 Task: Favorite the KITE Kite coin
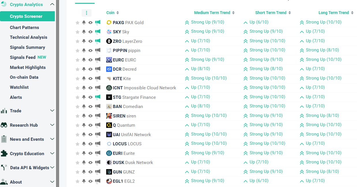pyautogui.click(x=77, y=79)
